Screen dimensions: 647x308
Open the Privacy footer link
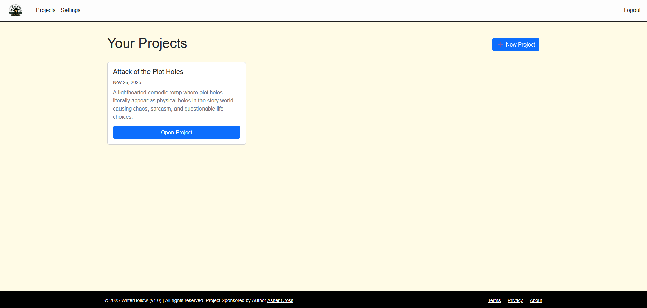click(515, 300)
